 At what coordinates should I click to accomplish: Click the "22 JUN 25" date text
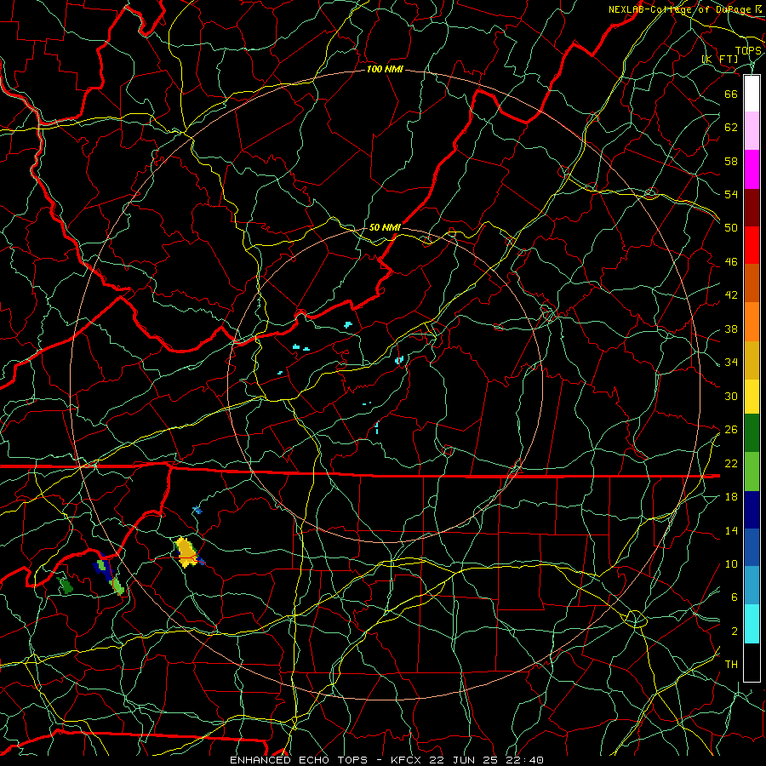[465, 760]
